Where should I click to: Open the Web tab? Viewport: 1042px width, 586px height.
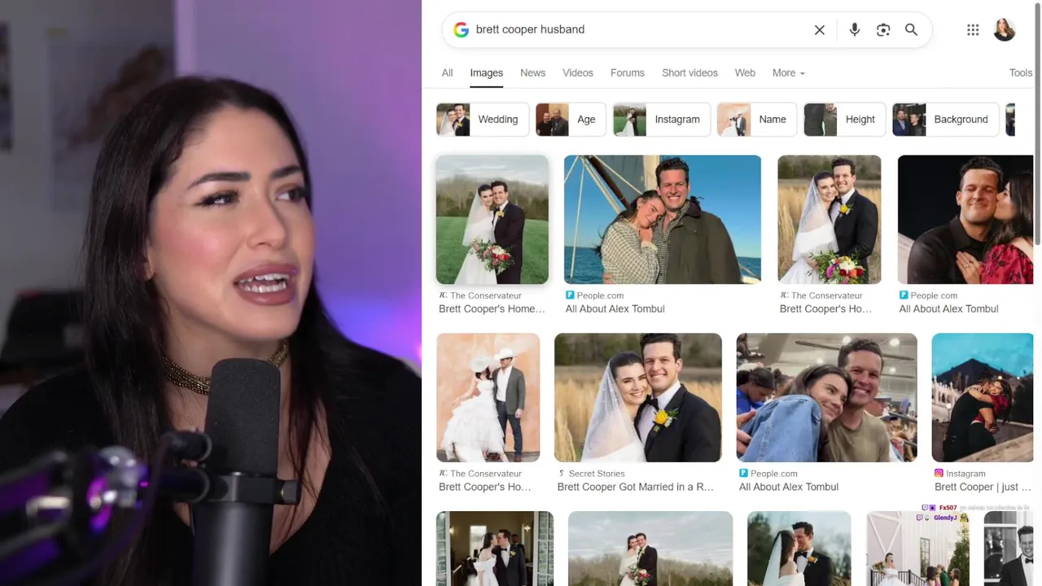(745, 73)
